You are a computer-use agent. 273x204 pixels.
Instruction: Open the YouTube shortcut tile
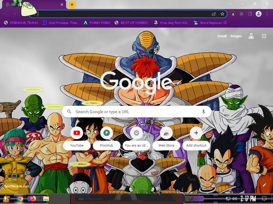pos(77,138)
